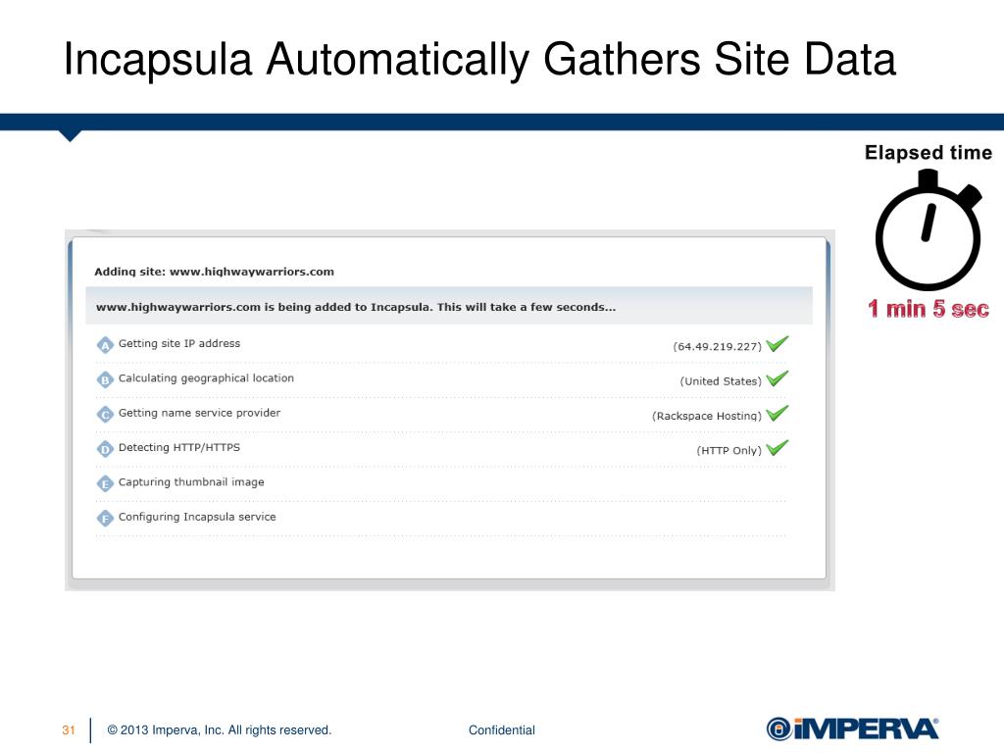Click the 'Elapsed time' label
This screenshot has height=753, width=1004.
(929, 152)
